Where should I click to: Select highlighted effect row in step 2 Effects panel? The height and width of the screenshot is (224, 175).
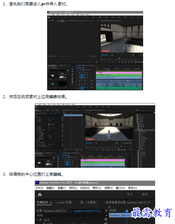(145, 130)
